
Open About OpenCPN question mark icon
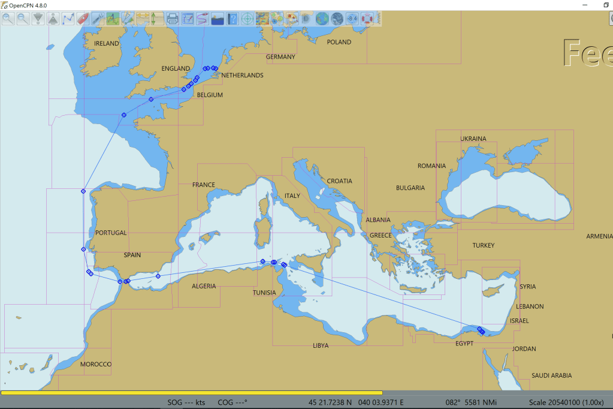click(x=232, y=19)
